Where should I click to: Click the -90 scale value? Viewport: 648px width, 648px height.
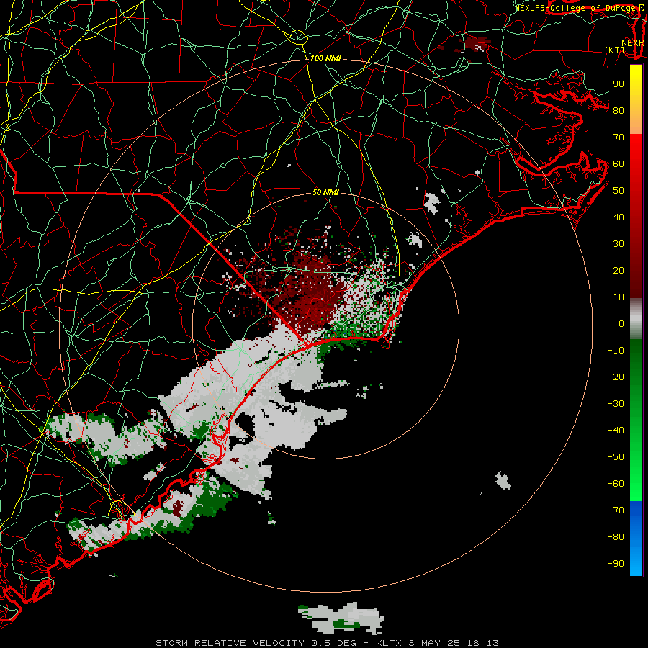(x=616, y=564)
